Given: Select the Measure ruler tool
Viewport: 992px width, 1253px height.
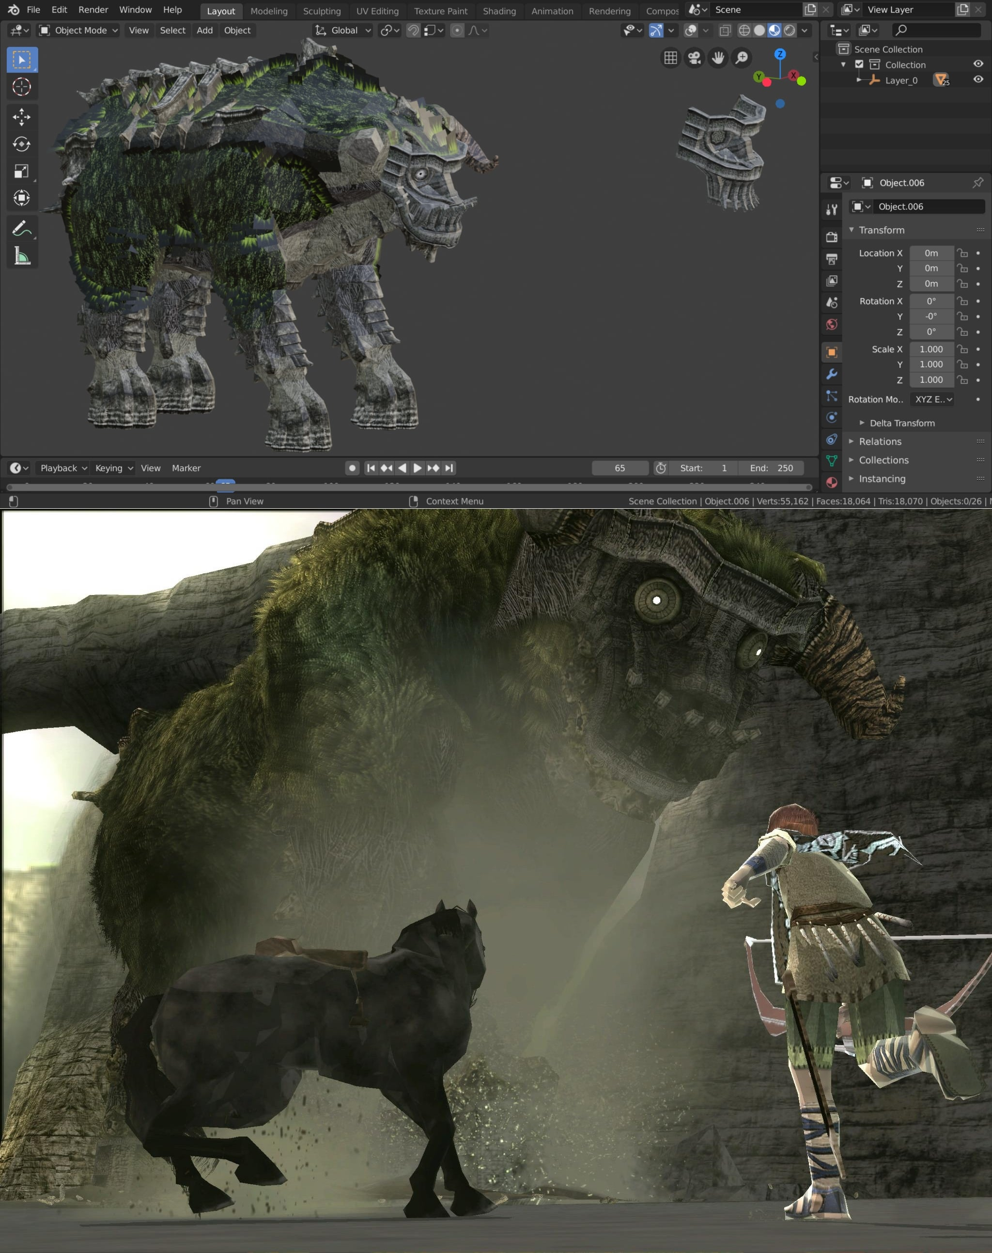Looking at the screenshot, I should point(21,256).
